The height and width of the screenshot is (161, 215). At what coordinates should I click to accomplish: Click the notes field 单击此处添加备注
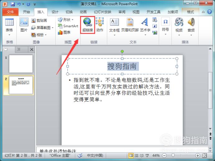coord(122,150)
